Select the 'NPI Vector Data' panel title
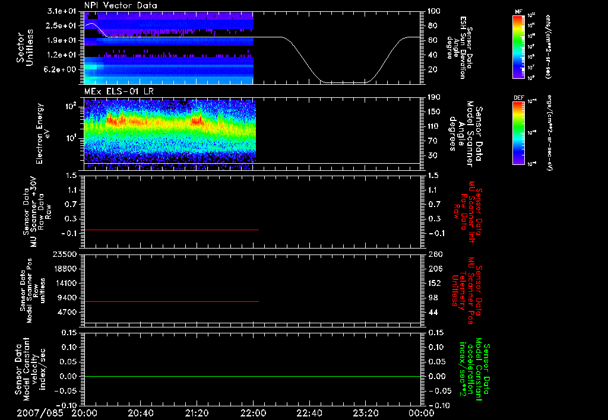608x420 pixels. (121, 5)
